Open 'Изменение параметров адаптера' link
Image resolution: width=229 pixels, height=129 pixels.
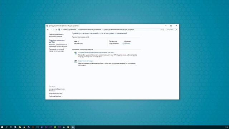coord(57,41)
